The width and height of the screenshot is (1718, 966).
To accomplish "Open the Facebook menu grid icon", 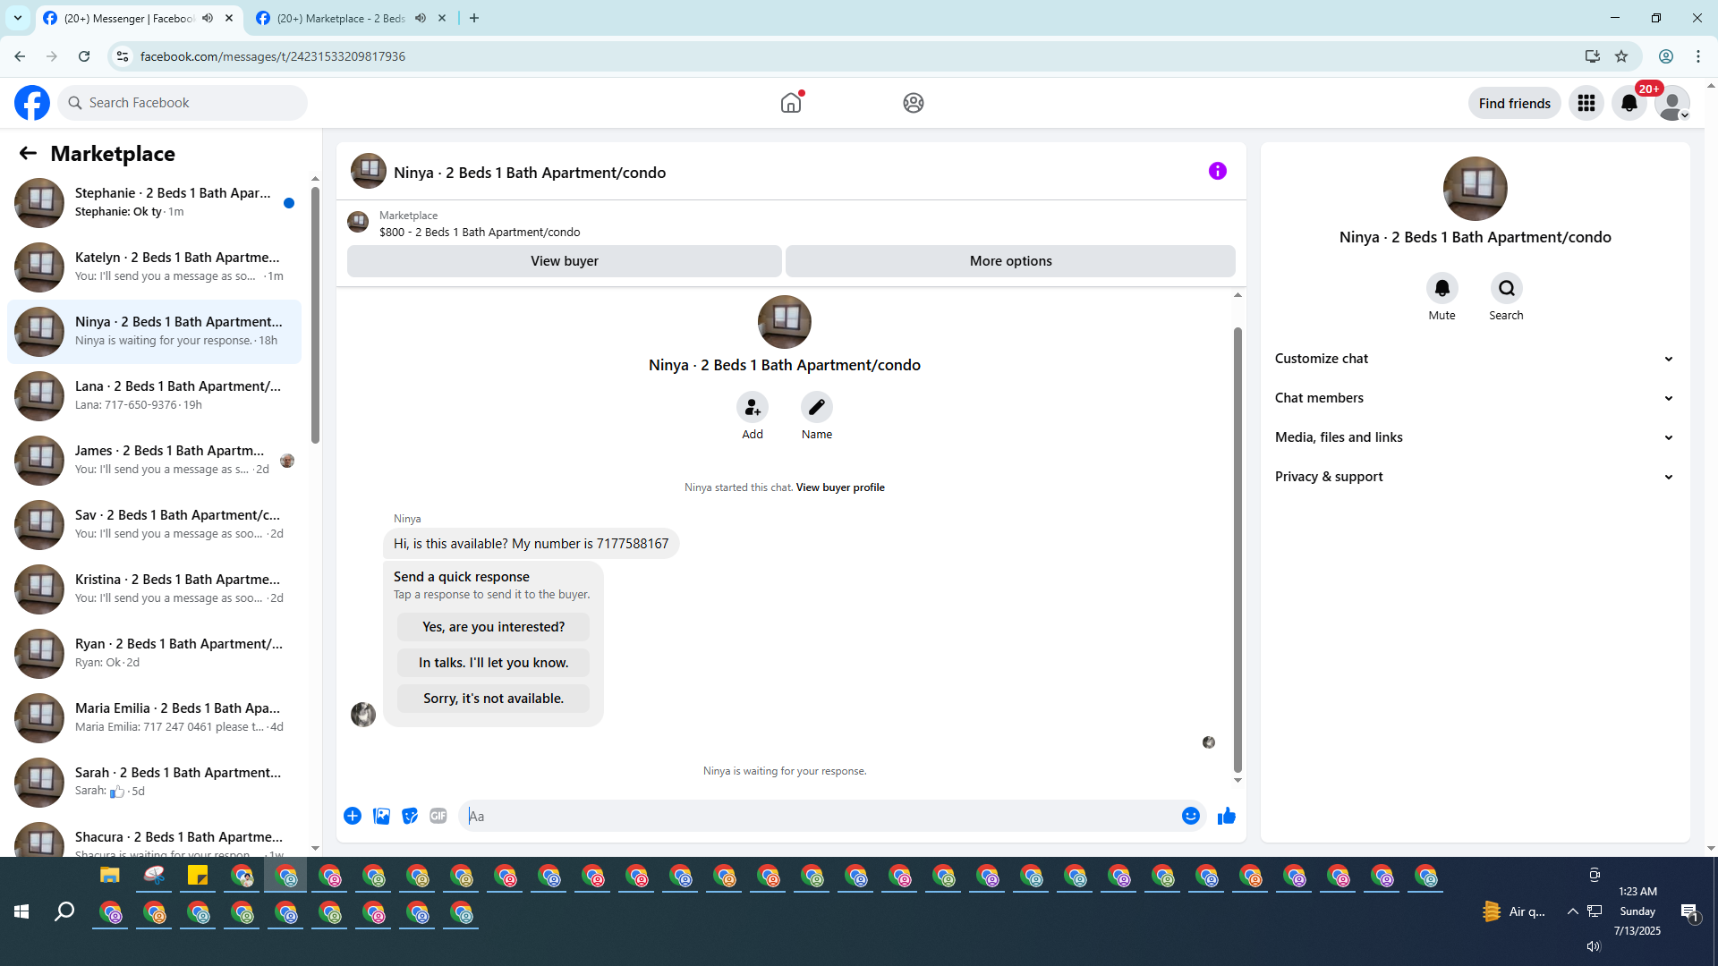I will [x=1586, y=103].
